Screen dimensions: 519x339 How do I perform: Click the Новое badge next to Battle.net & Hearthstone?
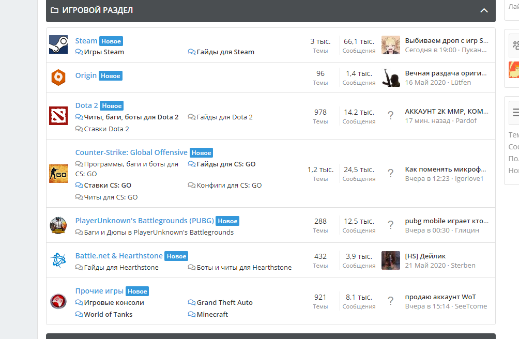coord(176,256)
